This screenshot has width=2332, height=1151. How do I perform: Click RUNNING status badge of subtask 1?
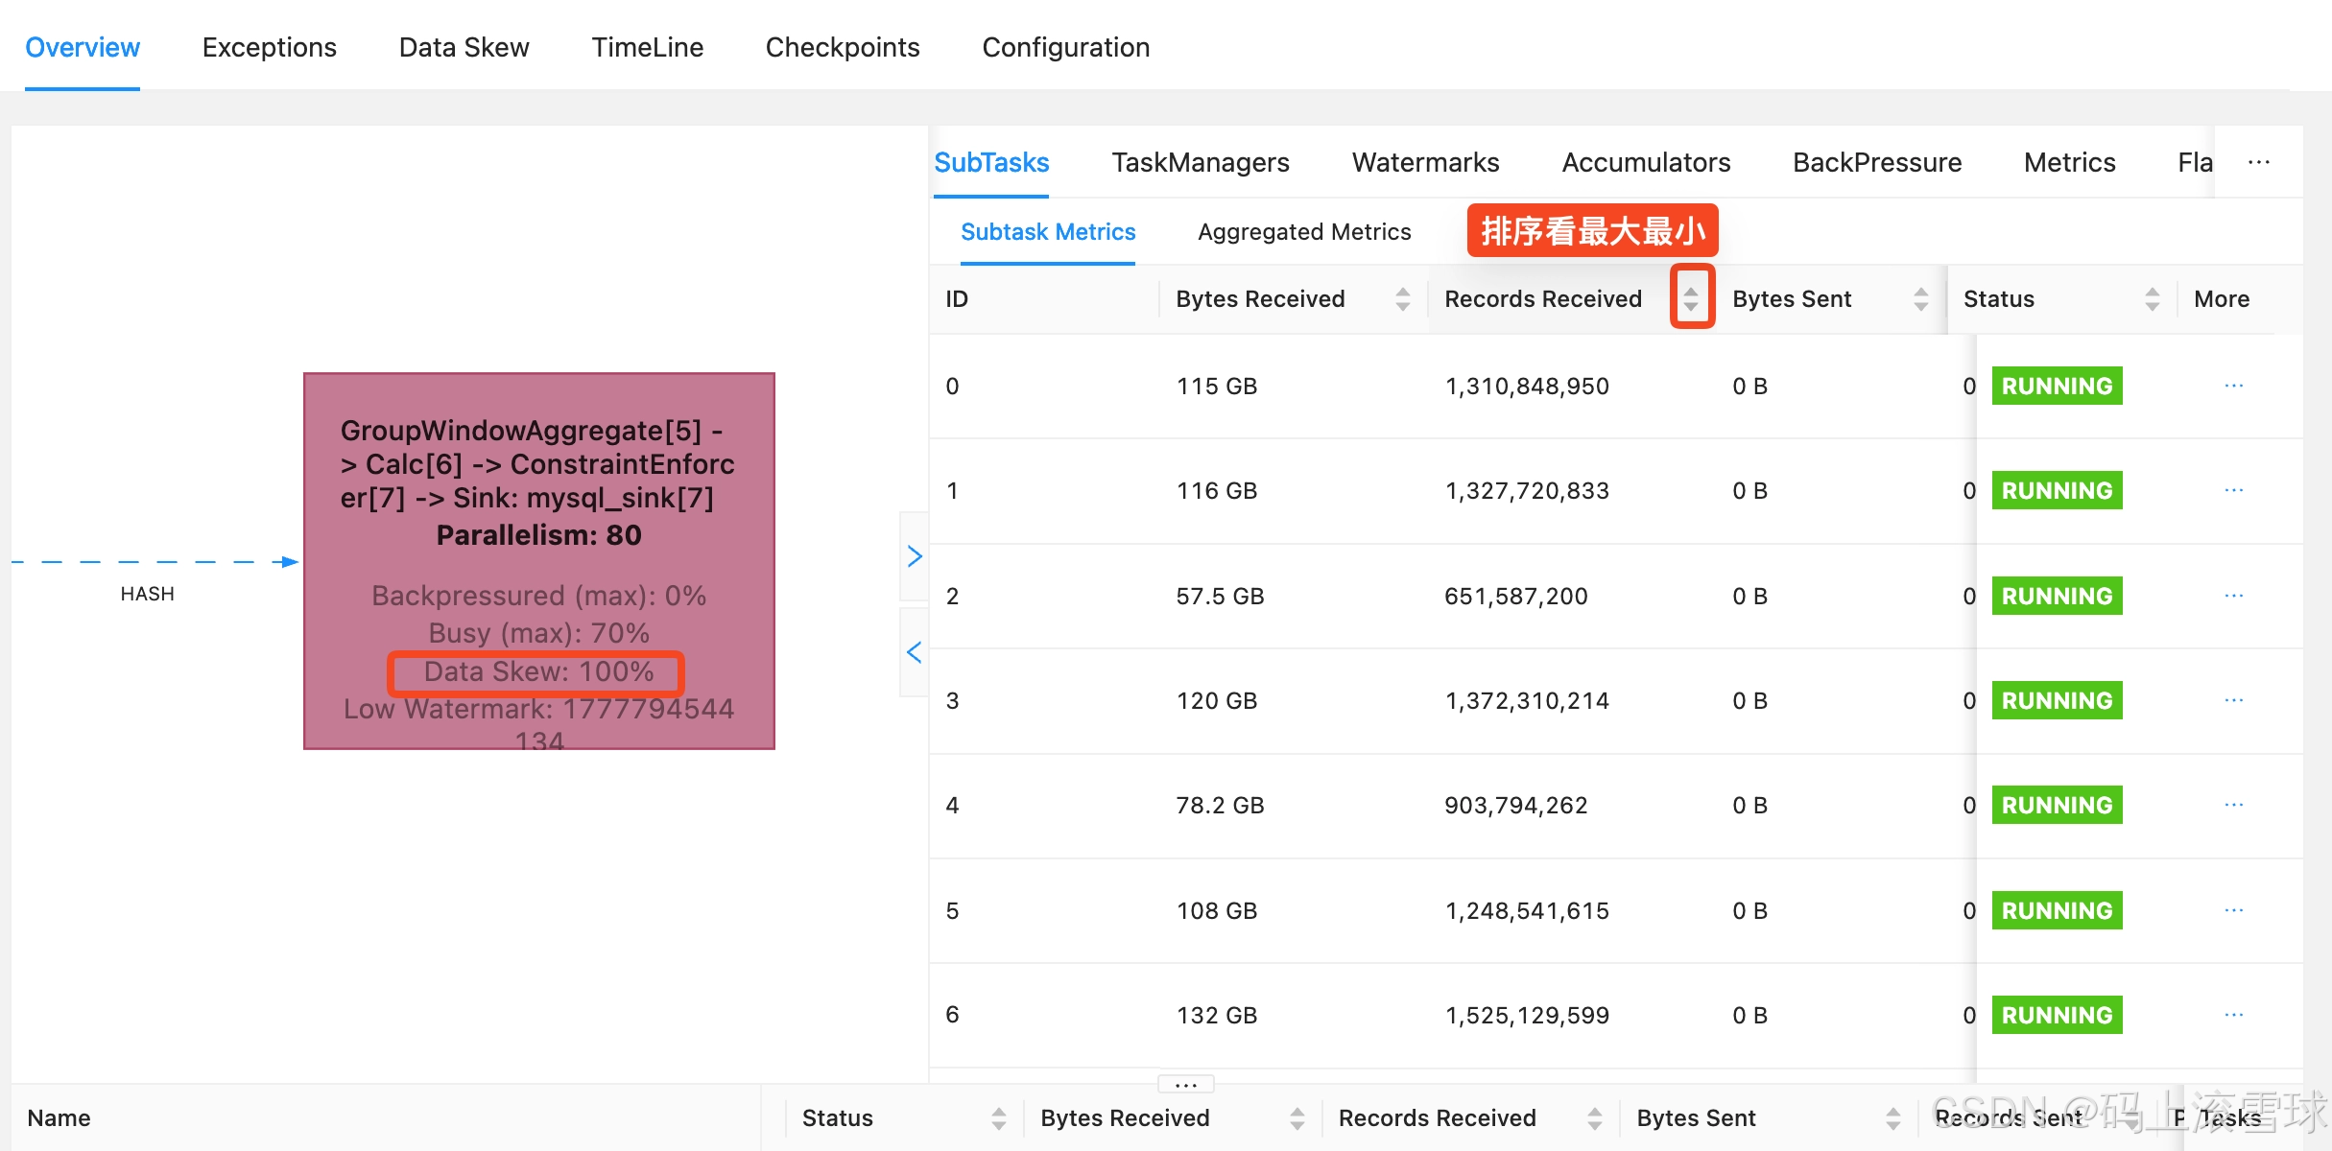coord(2058,490)
